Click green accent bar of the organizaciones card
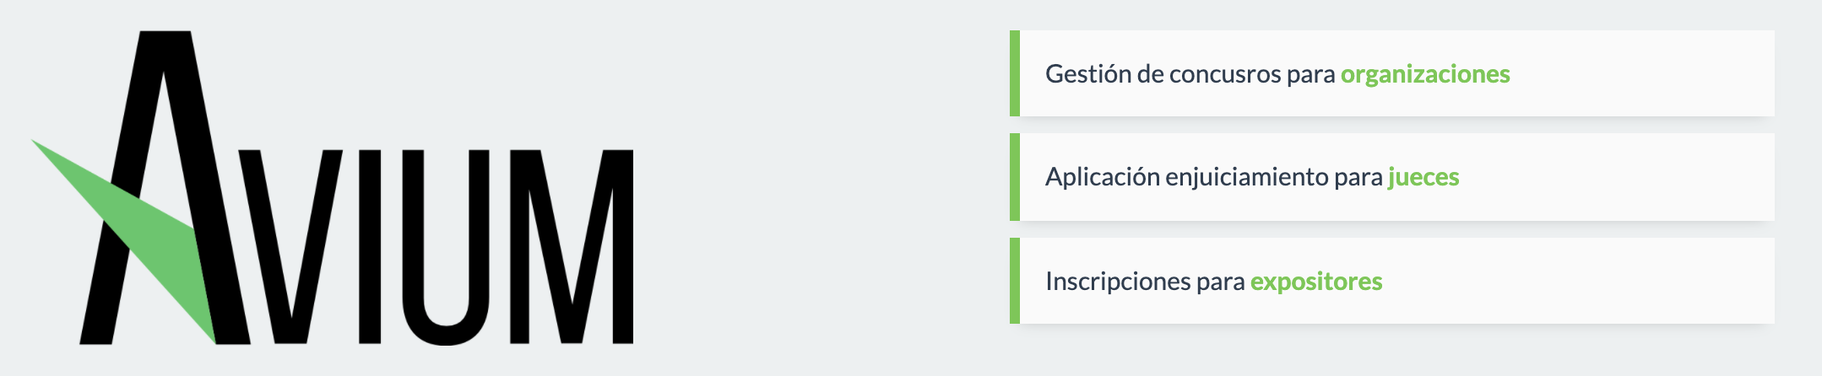The height and width of the screenshot is (376, 1822). tap(1015, 73)
